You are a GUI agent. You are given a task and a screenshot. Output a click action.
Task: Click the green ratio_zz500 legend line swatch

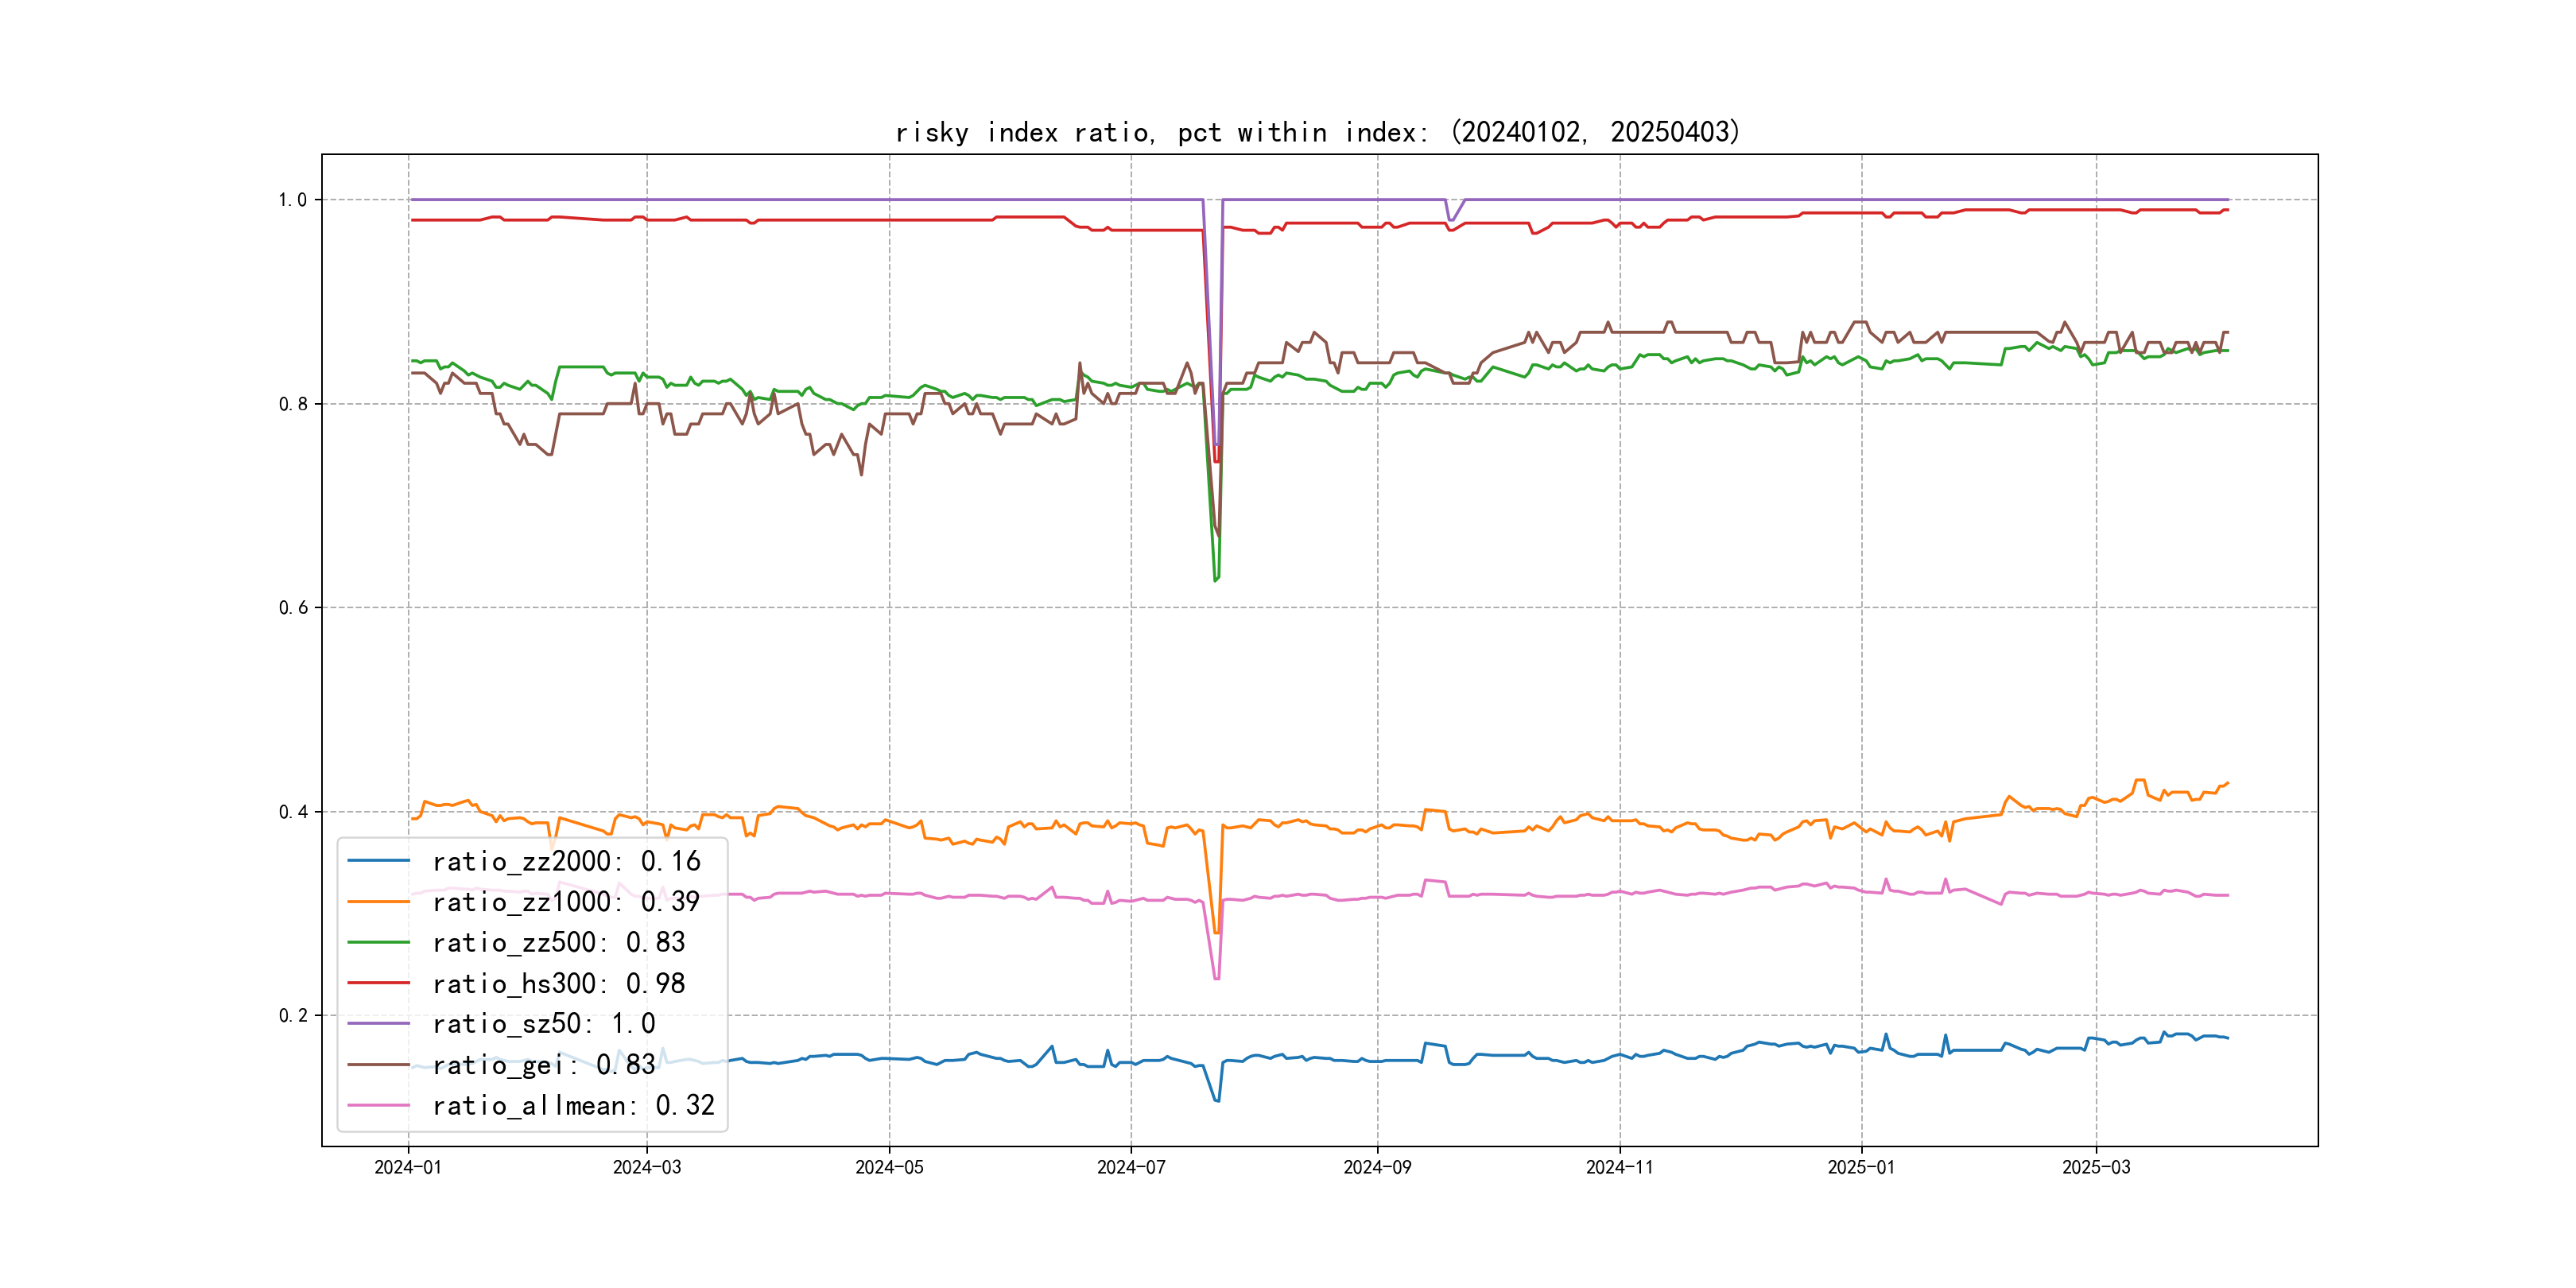pyautogui.click(x=378, y=942)
